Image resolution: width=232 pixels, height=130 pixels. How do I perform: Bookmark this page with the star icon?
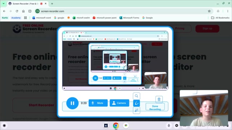pos(209,11)
